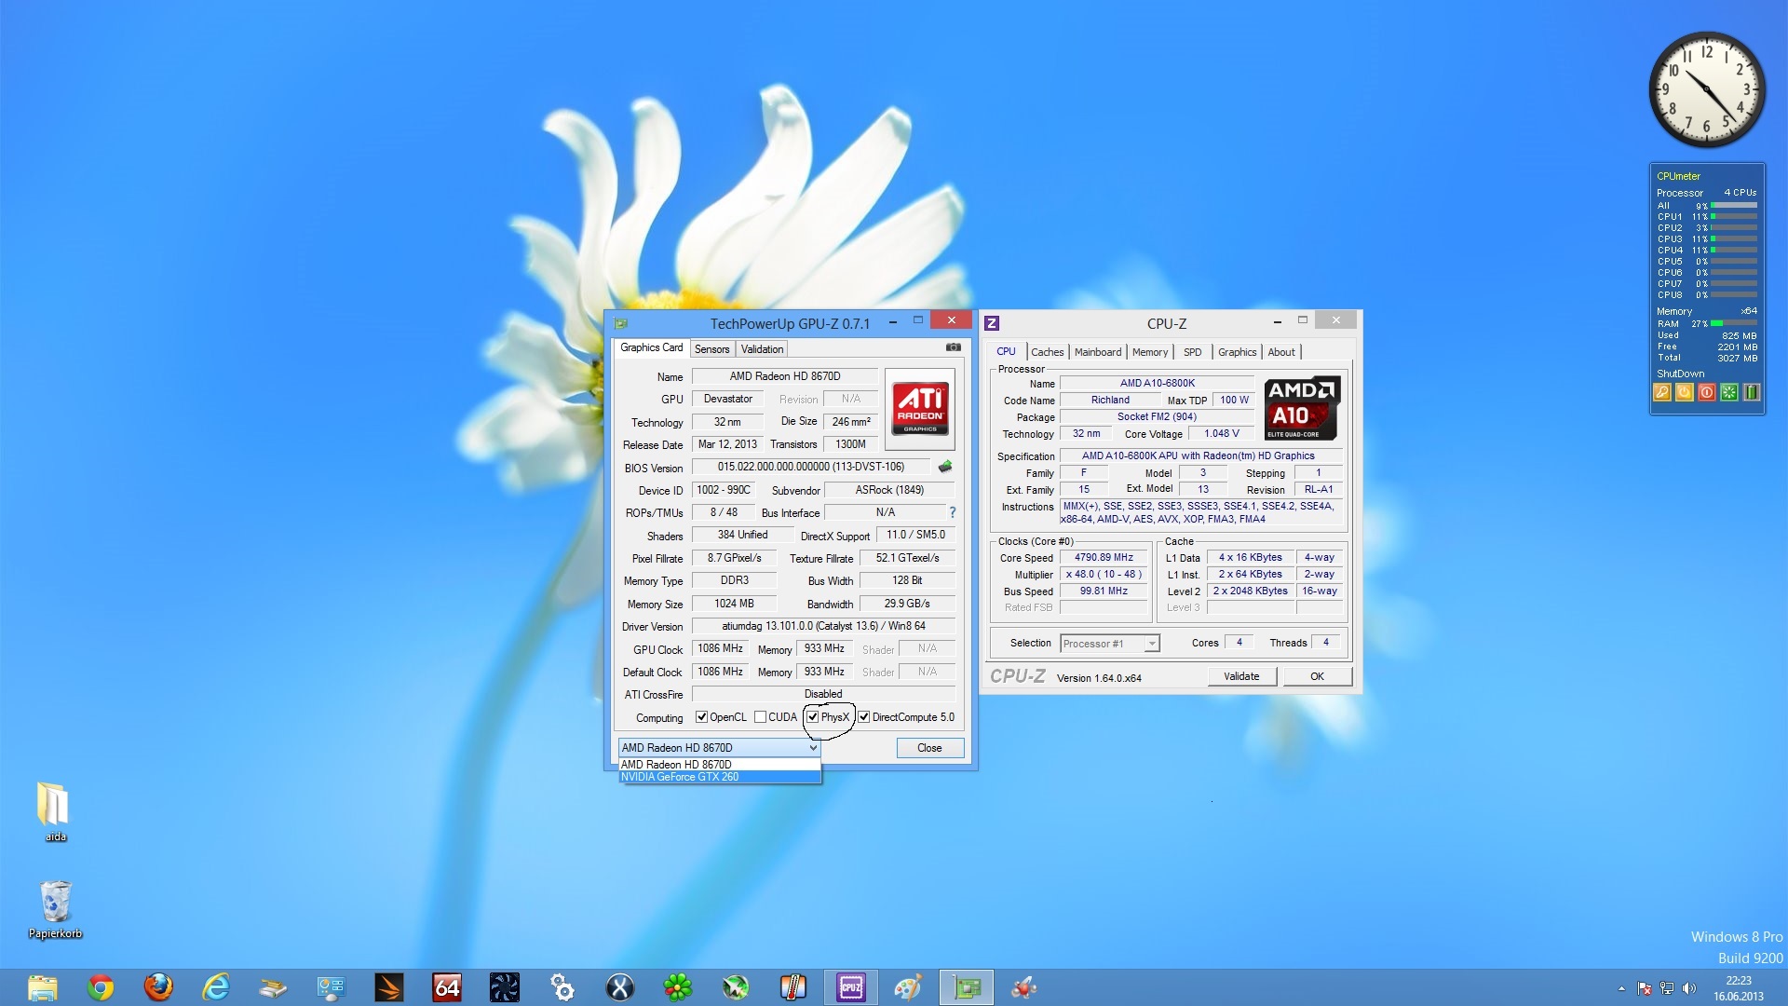Click the AMD A10 processor logo
Image resolution: width=1788 pixels, height=1006 pixels.
(1301, 408)
